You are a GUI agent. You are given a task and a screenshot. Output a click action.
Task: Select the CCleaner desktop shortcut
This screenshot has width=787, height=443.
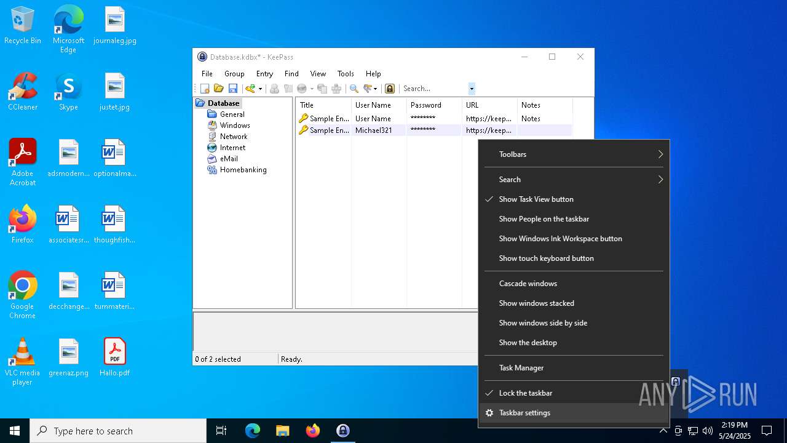[x=23, y=92]
